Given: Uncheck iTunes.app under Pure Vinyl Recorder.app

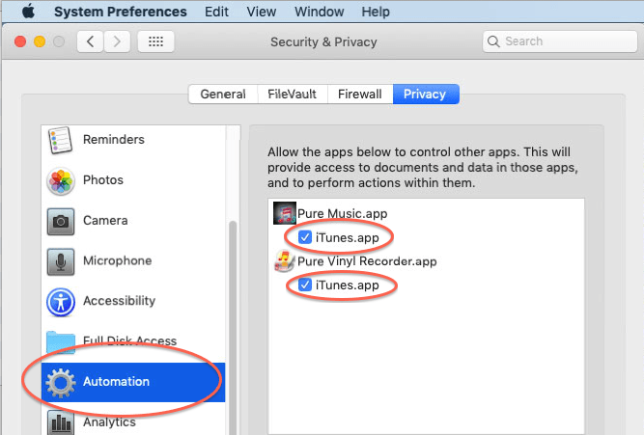Looking at the screenshot, I should [x=305, y=285].
